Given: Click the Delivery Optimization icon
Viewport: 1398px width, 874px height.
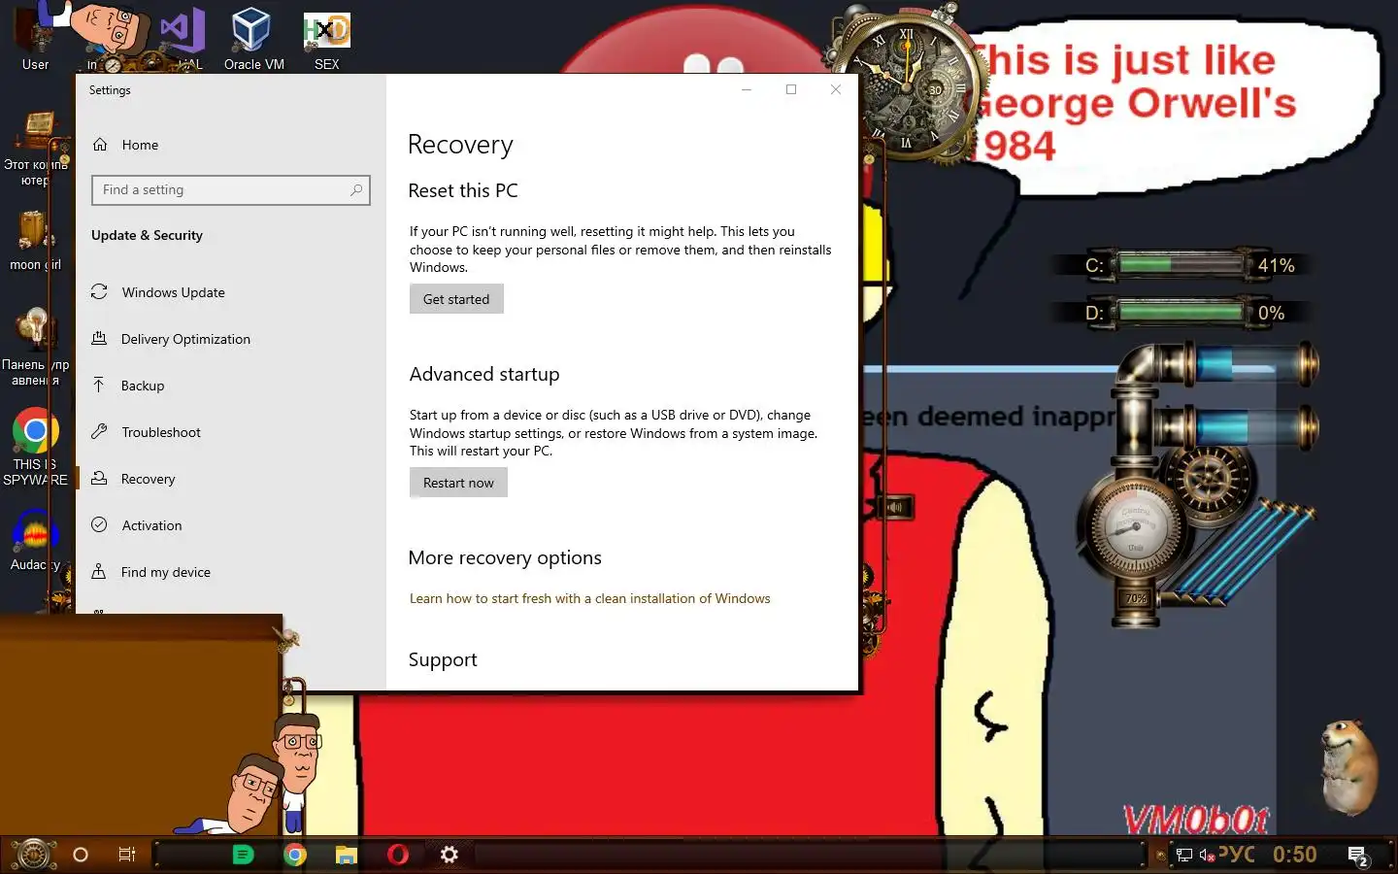Looking at the screenshot, I should (x=99, y=338).
